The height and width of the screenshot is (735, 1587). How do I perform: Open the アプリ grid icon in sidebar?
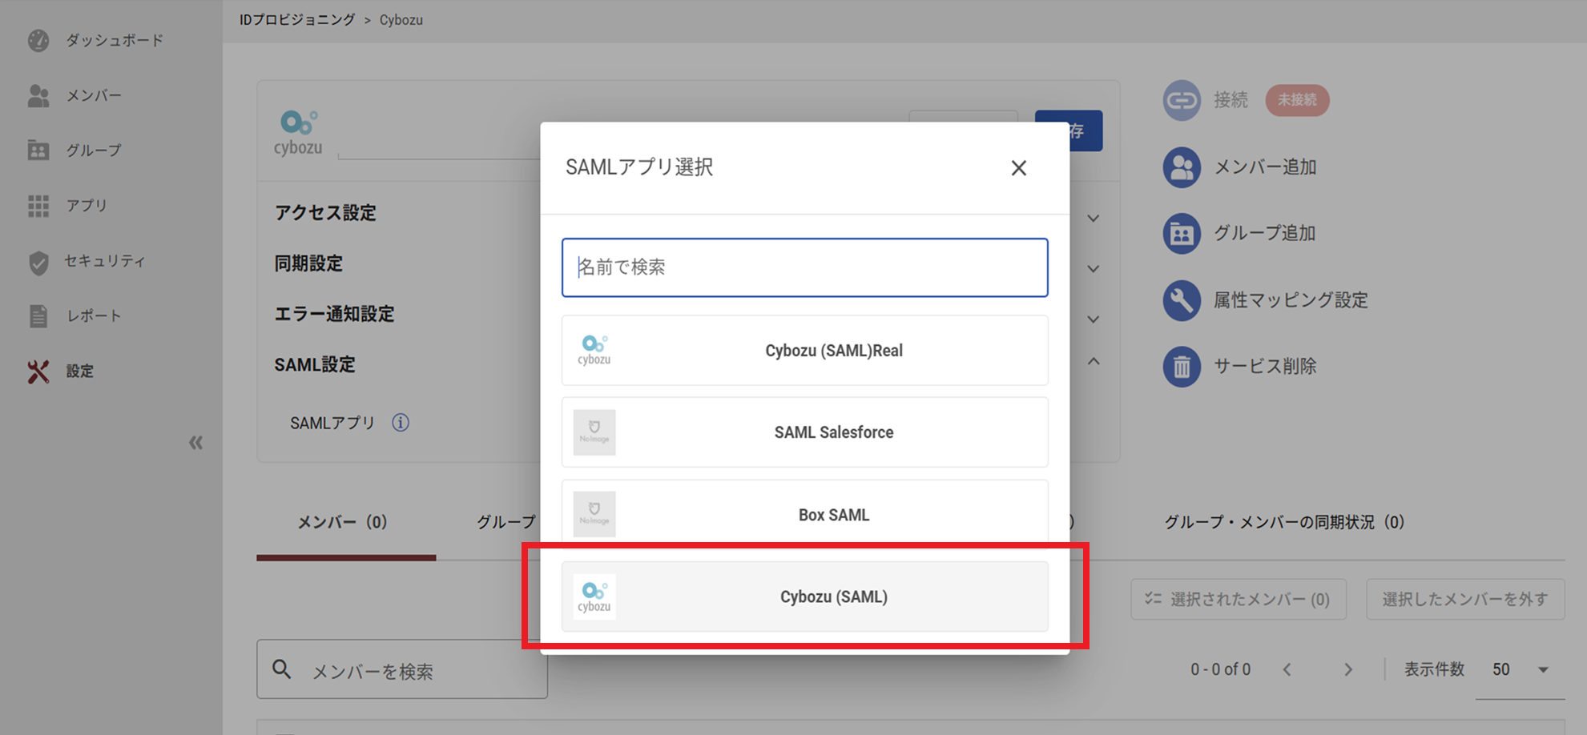(38, 206)
